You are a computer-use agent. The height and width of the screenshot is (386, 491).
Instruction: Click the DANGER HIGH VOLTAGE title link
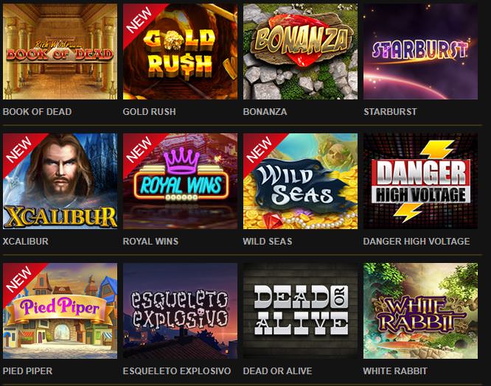click(x=416, y=241)
